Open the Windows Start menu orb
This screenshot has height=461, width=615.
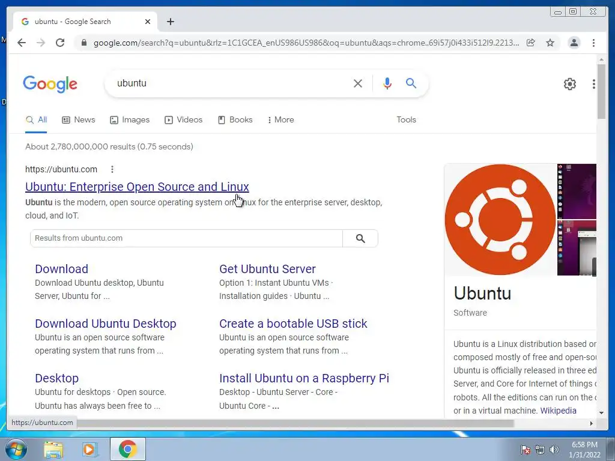[16, 449]
